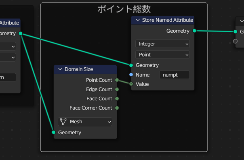Click the Face Count label
The height and width of the screenshot is (160, 244).
click(x=99, y=99)
